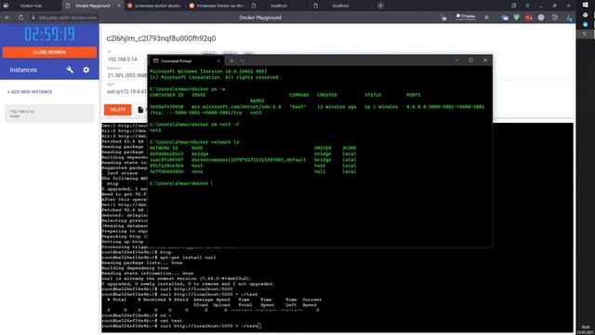Switch to the Docker Hub browser tab
Image resolution: width=595 pixels, height=335 pixels.
pyautogui.click(x=31, y=6)
